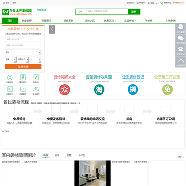
Task: Open the search category dropdown 公司
Action: (81, 12)
